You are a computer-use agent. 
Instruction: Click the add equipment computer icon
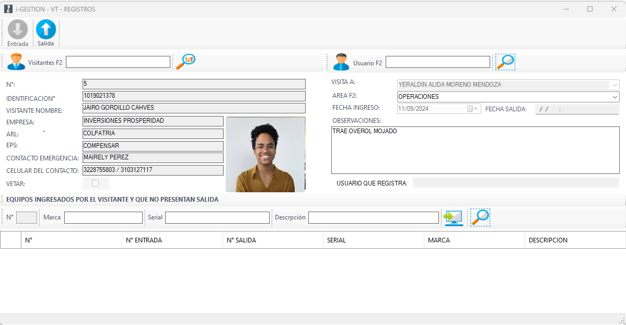click(453, 217)
